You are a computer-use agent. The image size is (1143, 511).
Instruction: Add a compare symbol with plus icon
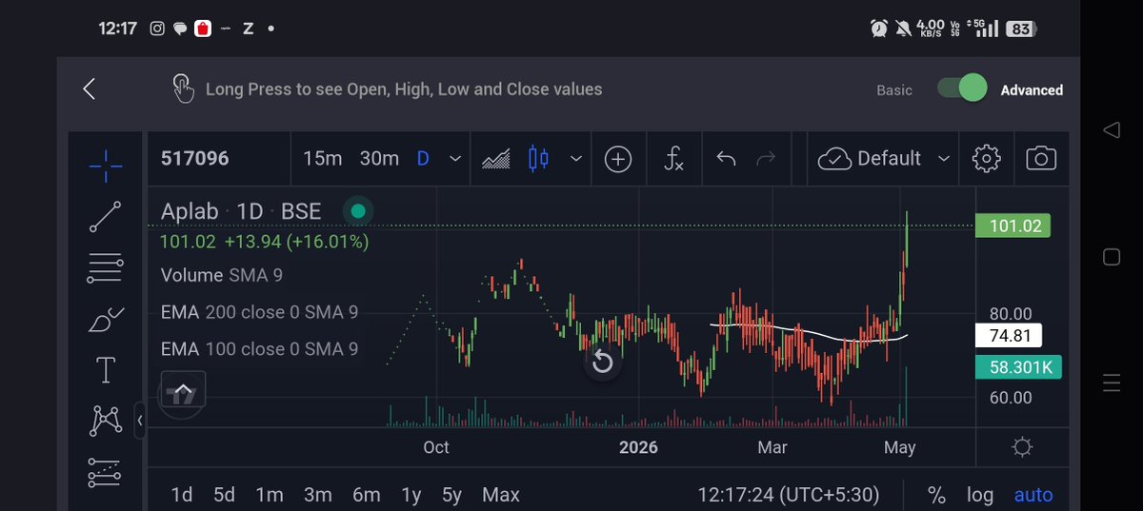pyautogui.click(x=618, y=159)
